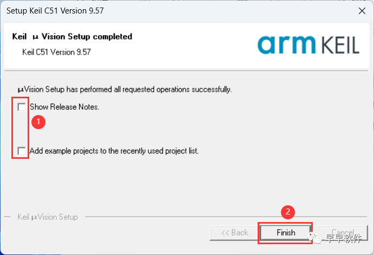
Task: Click the red circle marker numbered 1
Action: [x=37, y=122]
